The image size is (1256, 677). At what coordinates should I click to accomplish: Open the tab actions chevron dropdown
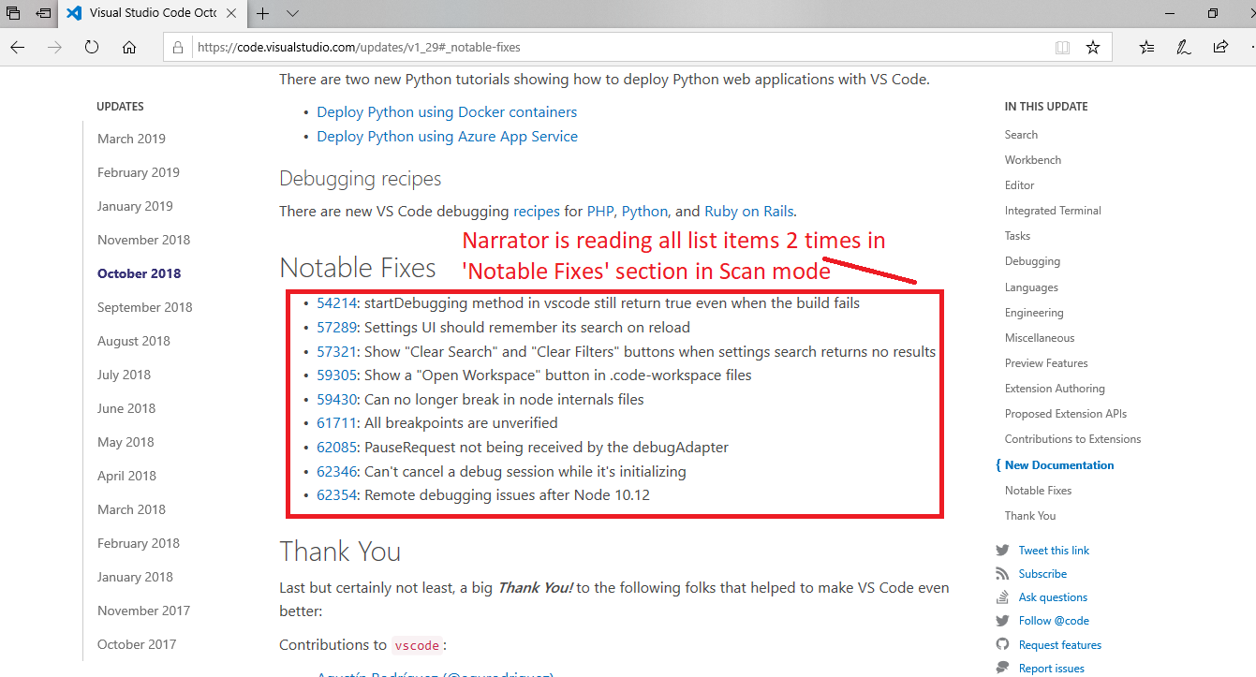point(291,14)
